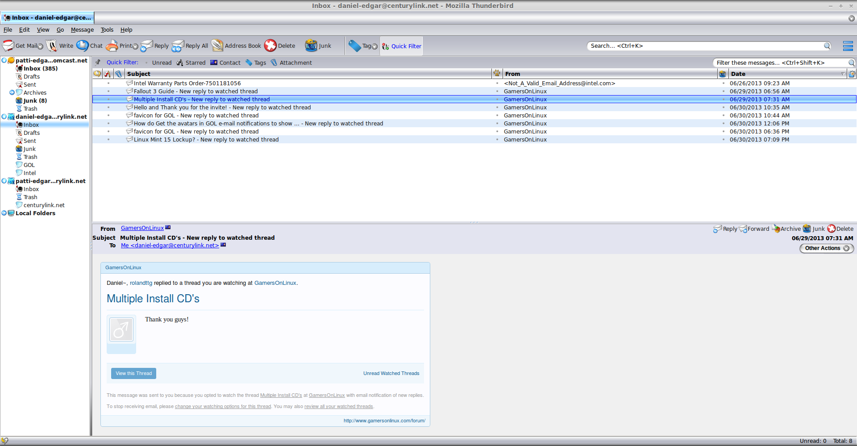Open the application menu hamburger icon

coord(848,46)
